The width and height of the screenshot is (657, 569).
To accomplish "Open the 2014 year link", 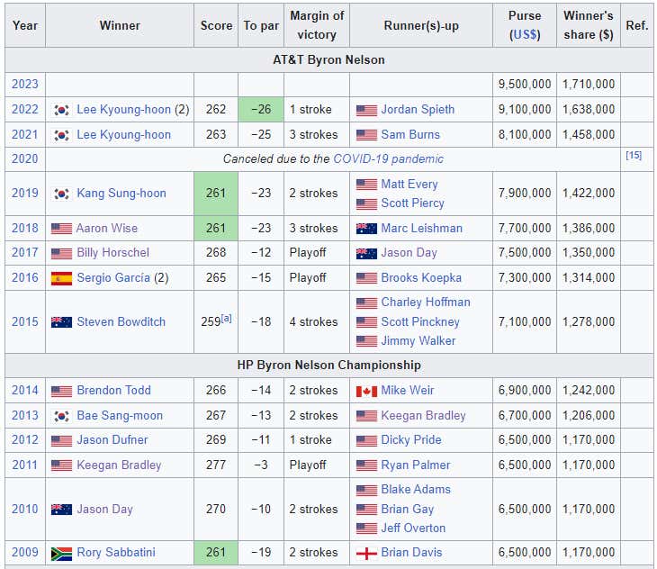I will point(24,391).
